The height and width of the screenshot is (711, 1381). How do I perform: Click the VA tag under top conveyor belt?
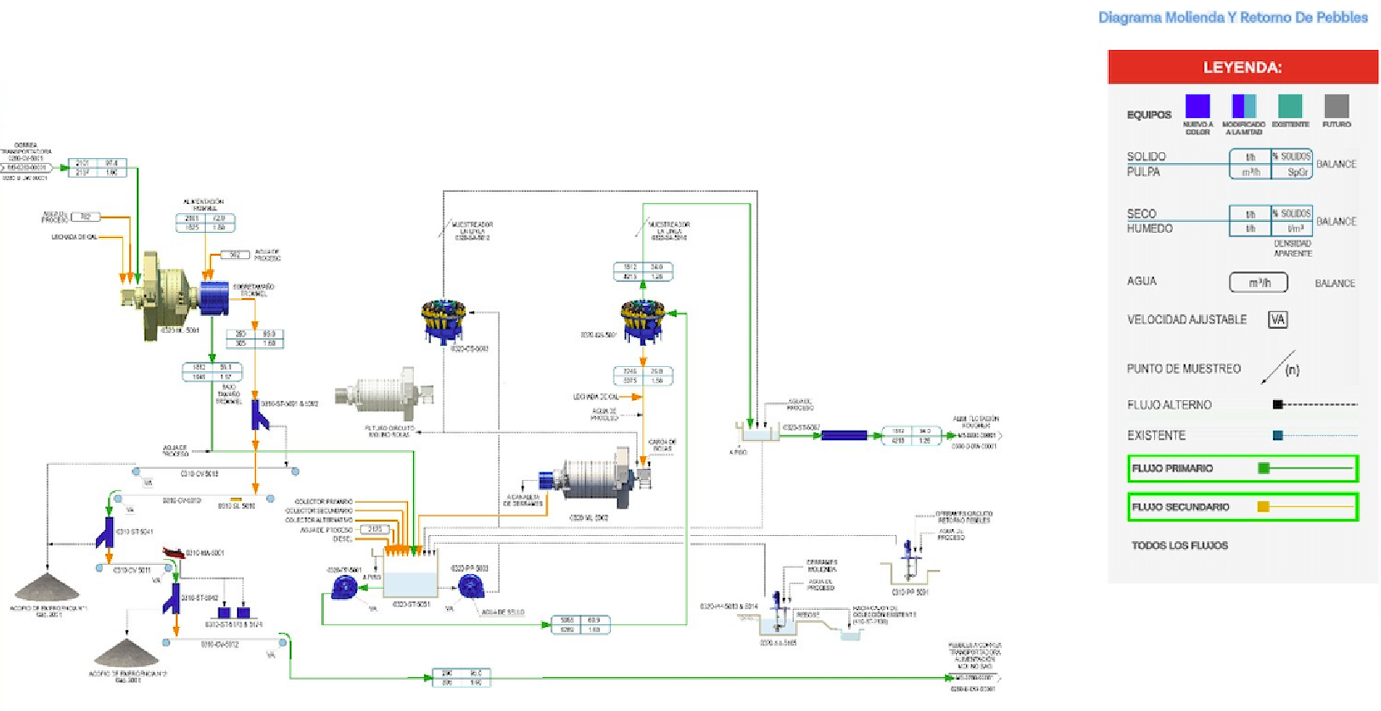tap(148, 482)
